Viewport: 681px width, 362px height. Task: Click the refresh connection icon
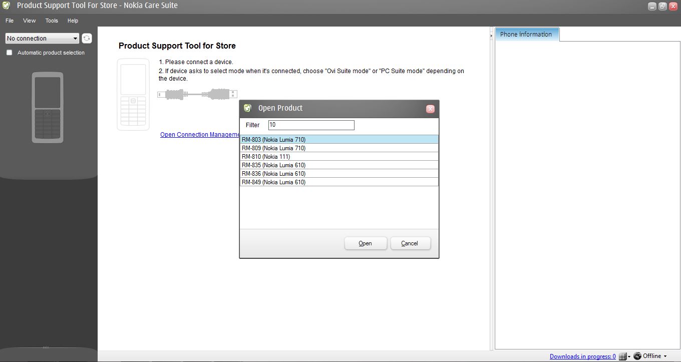[x=87, y=39]
